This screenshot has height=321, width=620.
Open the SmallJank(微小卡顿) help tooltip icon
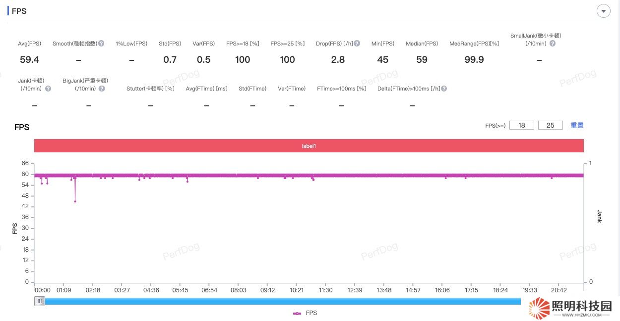(553, 44)
